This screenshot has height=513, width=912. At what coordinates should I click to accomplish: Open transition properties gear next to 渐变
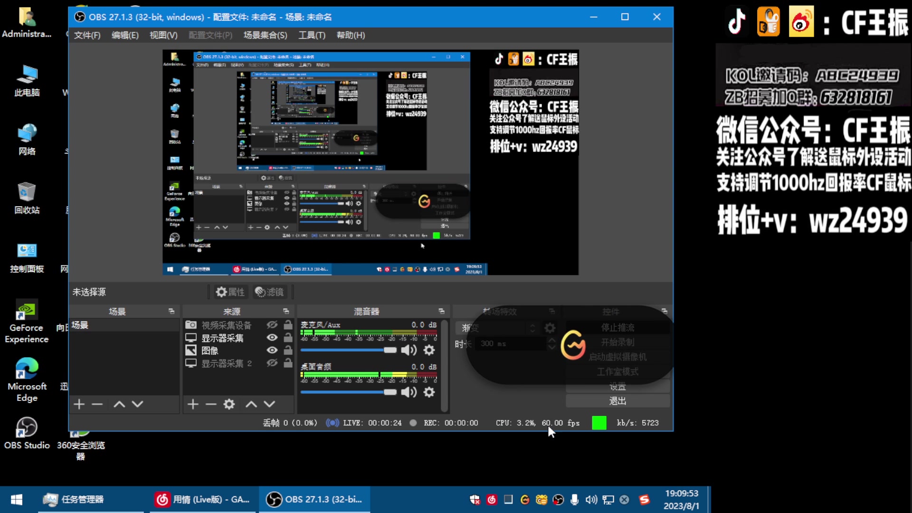pos(550,328)
